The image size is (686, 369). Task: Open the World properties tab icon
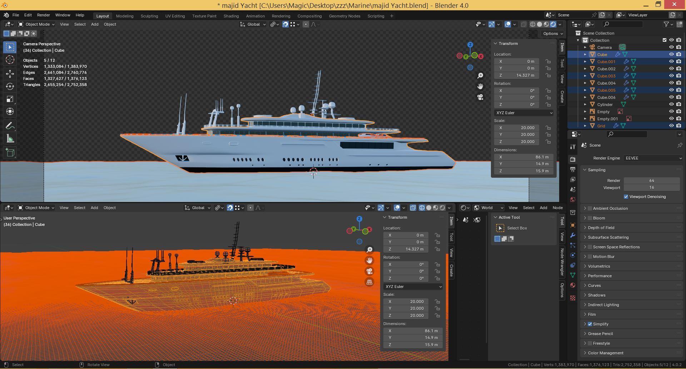[x=573, y=199]
